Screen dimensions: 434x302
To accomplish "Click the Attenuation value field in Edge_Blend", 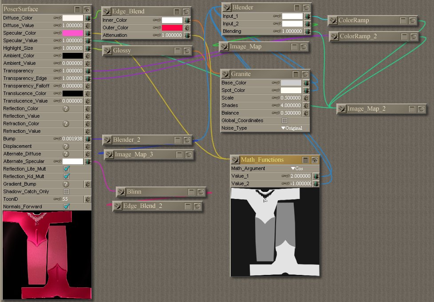I will point(172,36).
